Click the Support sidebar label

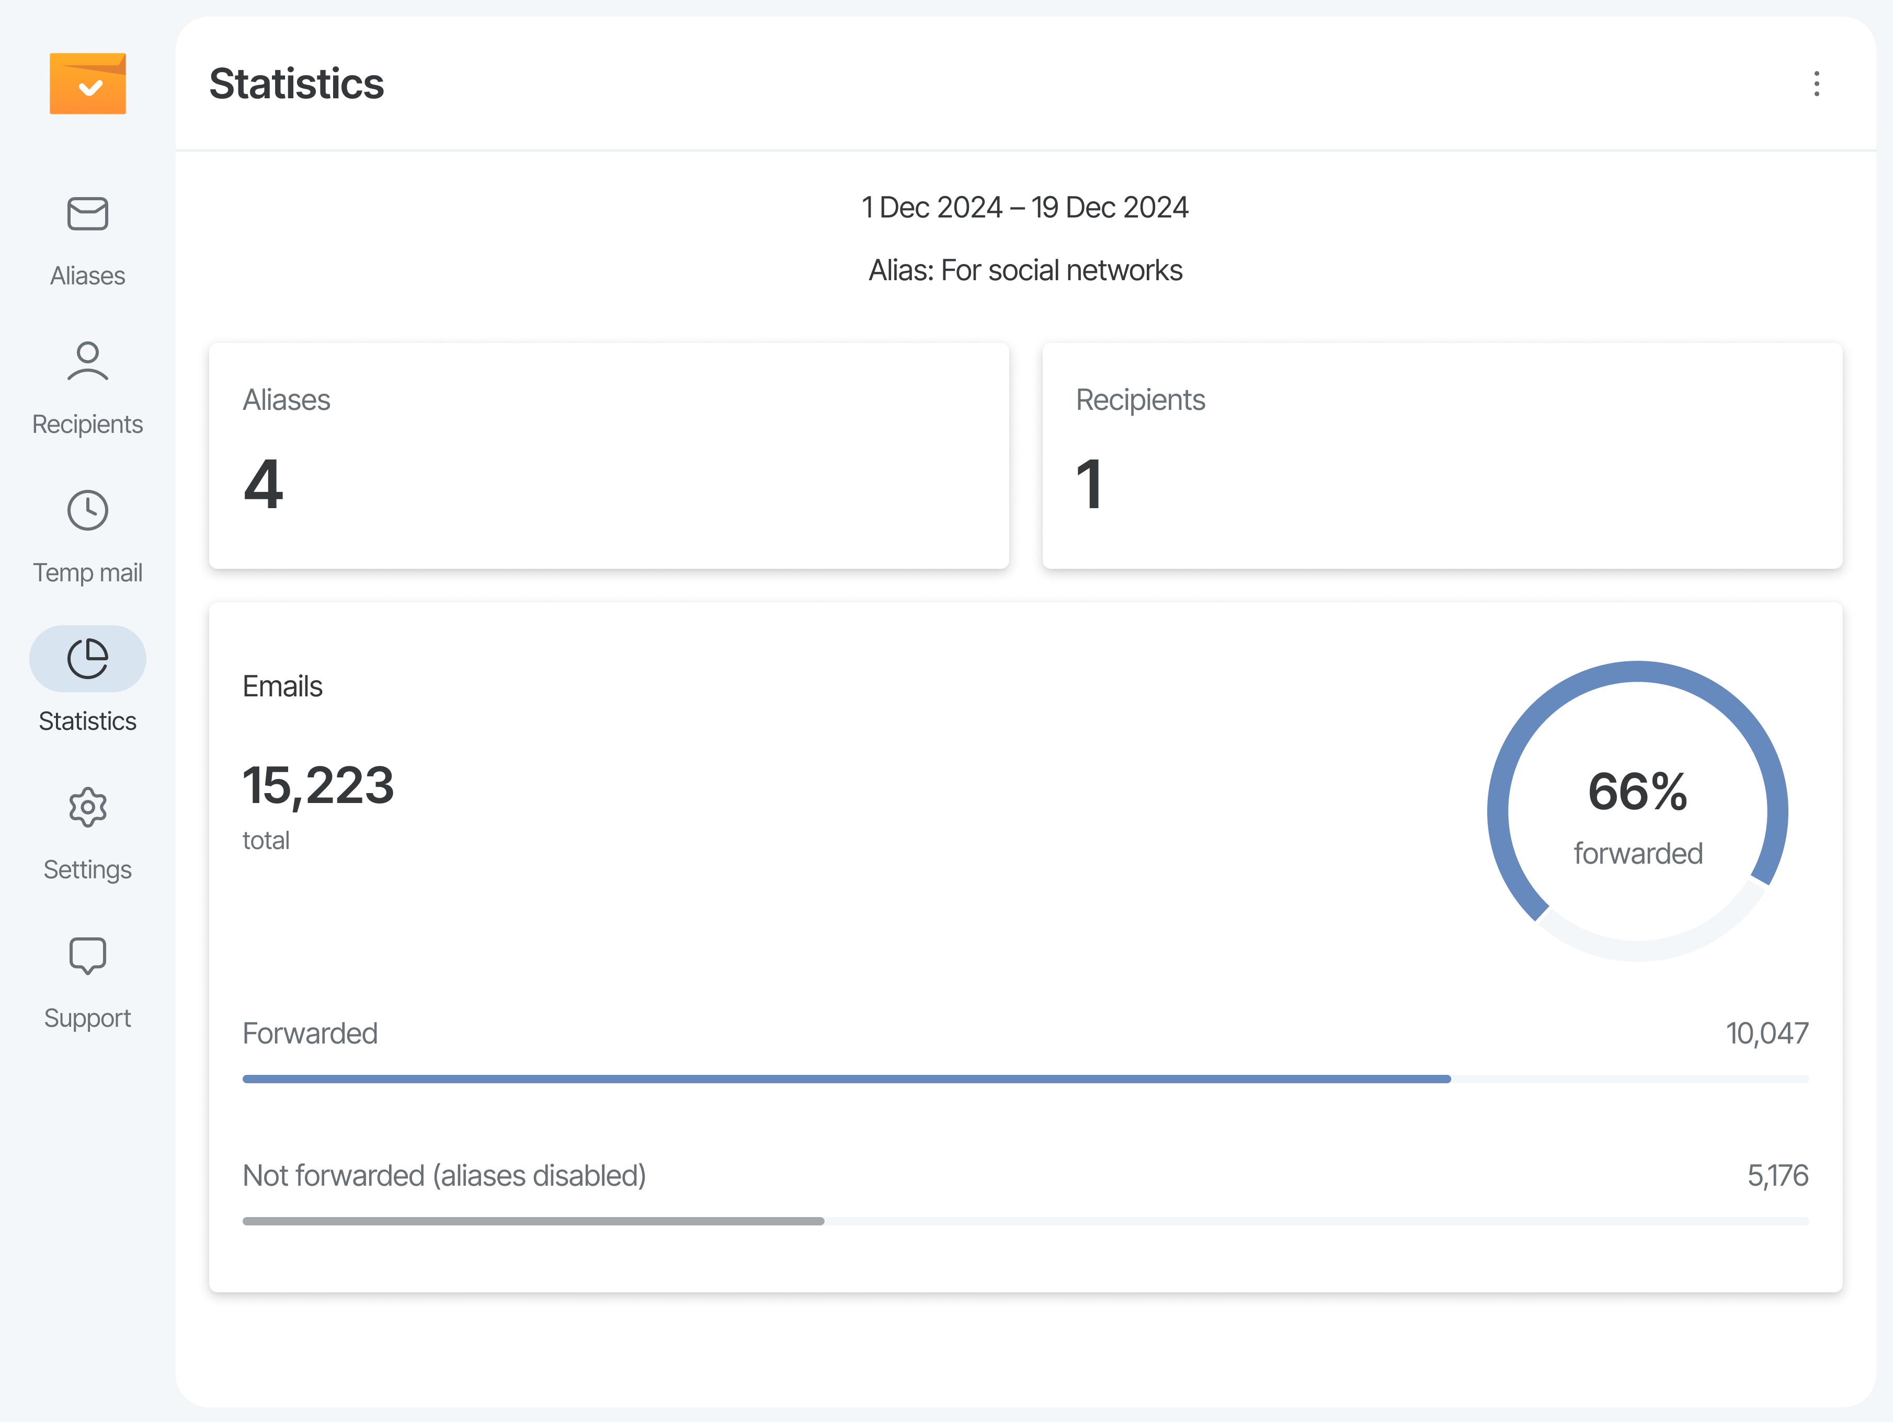click(x=87, y=1017)
